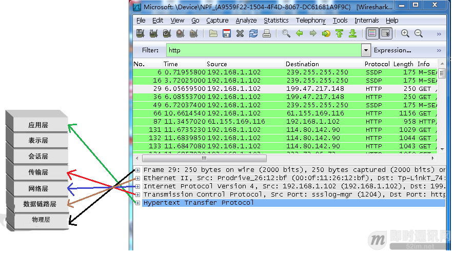This screenshot has width=454, height=253.
Task: Select packet number 36 row
Action: [x=285, y=97]
